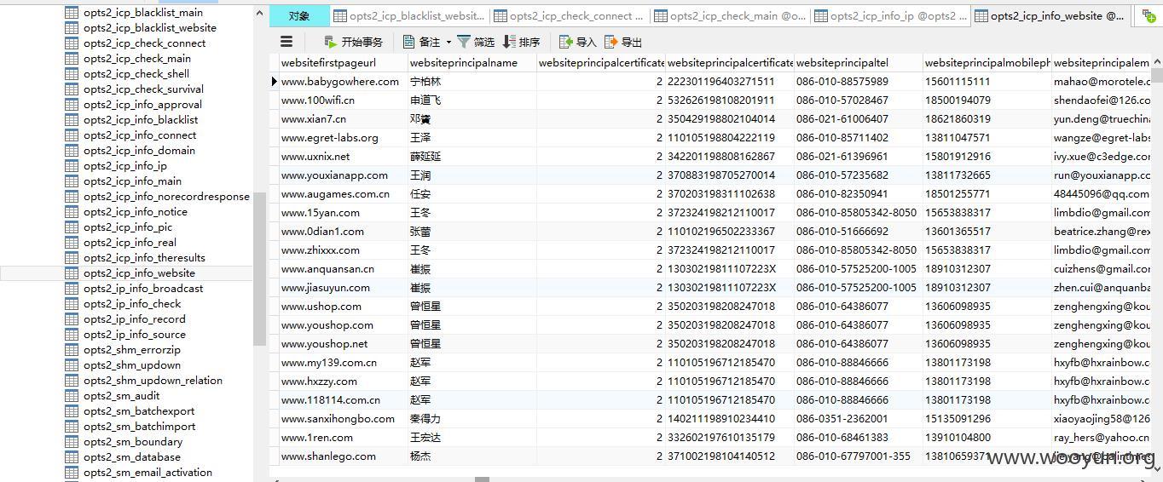This screenshot has height=482, width=1163.
Task: Click the websiteprincipalemail column header
Action: 1102,62
